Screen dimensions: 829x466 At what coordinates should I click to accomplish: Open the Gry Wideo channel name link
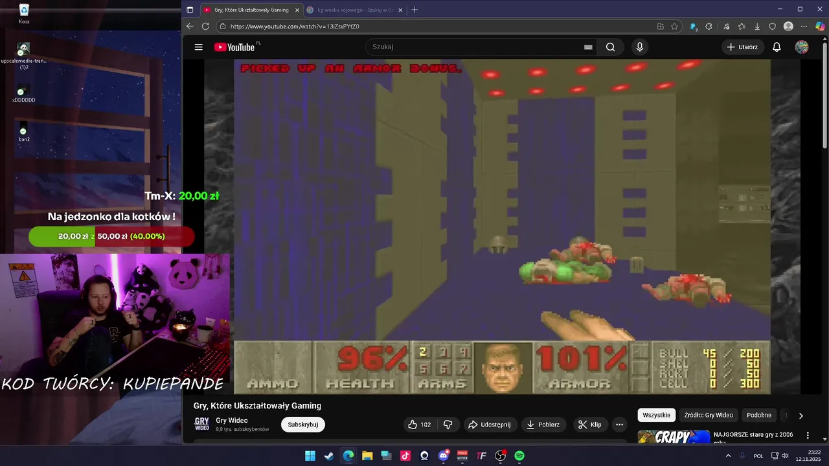pyautogui.click(x=232, y=421)
